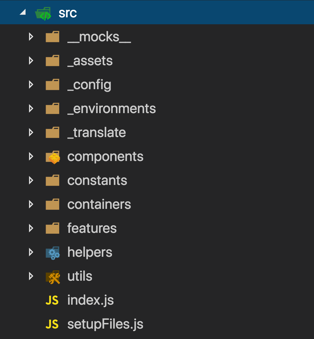Click the _translate folder icon

[x=53, y=132]
